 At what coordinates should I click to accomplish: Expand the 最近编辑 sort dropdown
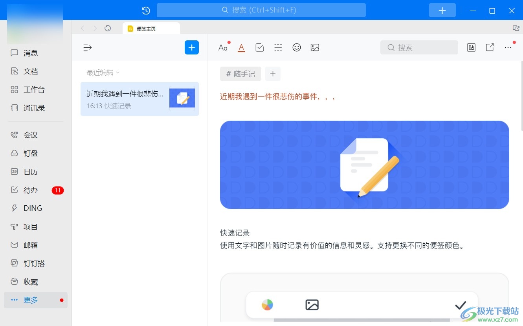coord(103,72)
